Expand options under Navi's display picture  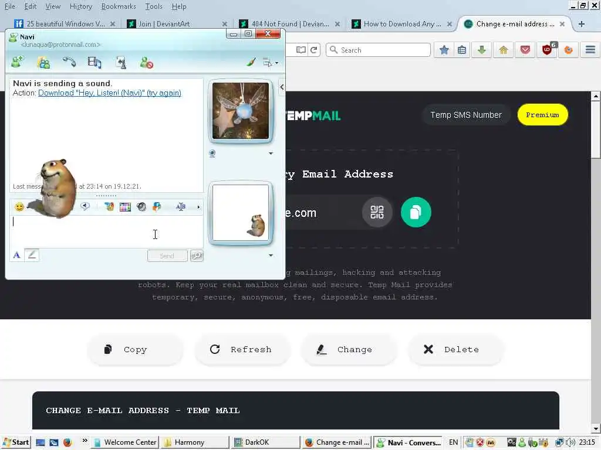271,153
